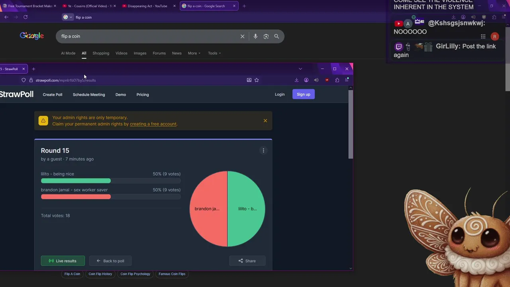Open Create Poll in StrawPoll navigation
This screenshot has width=510, height=287.
53,94
